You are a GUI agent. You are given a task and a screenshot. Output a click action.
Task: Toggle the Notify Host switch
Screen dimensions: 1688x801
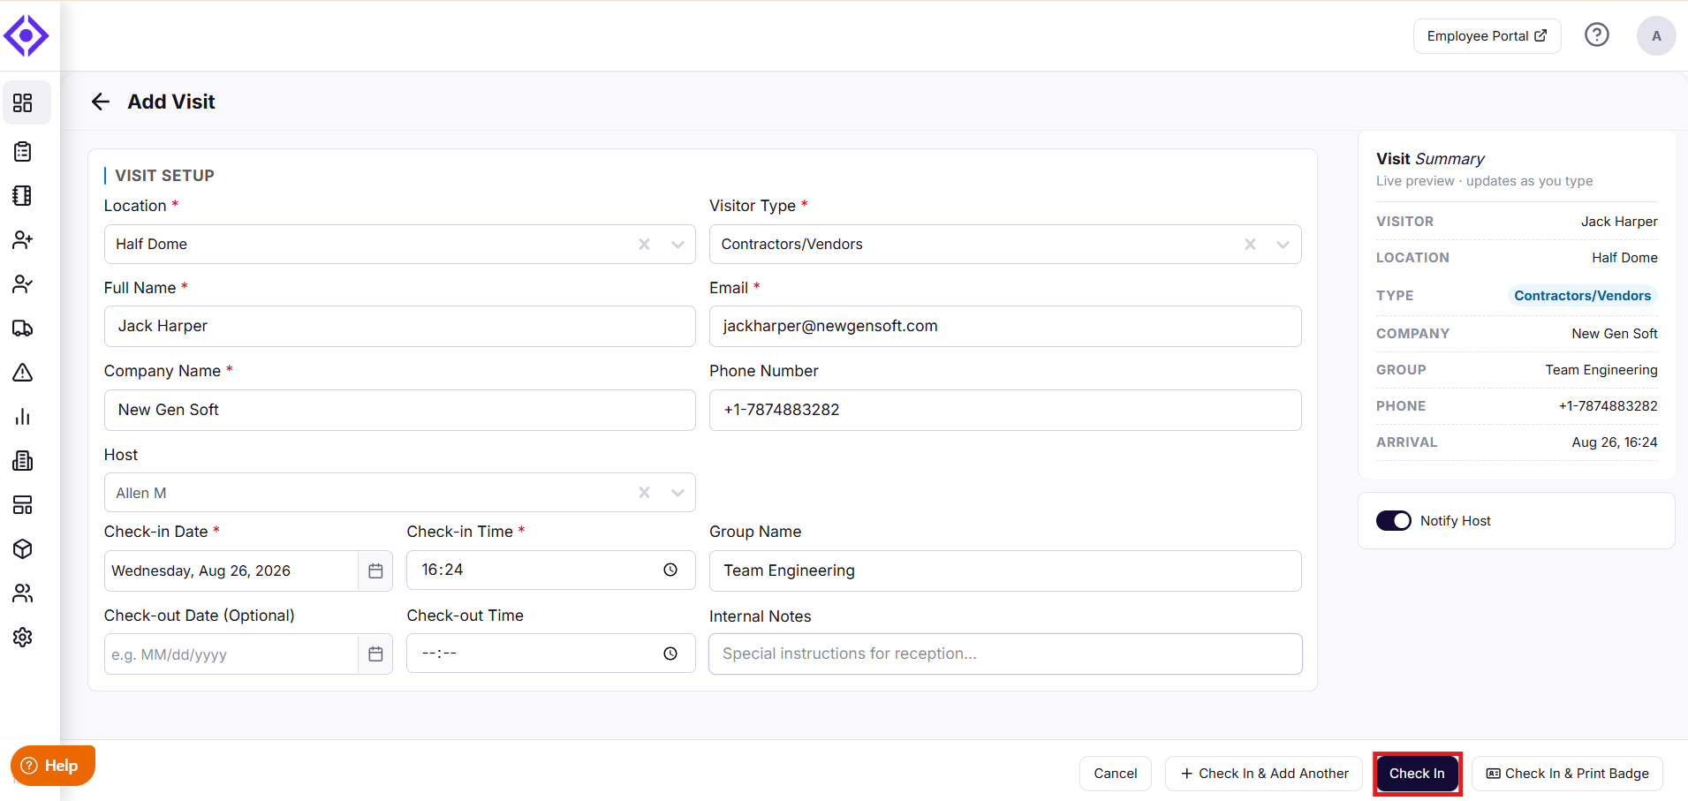[x=1394, y=521]
